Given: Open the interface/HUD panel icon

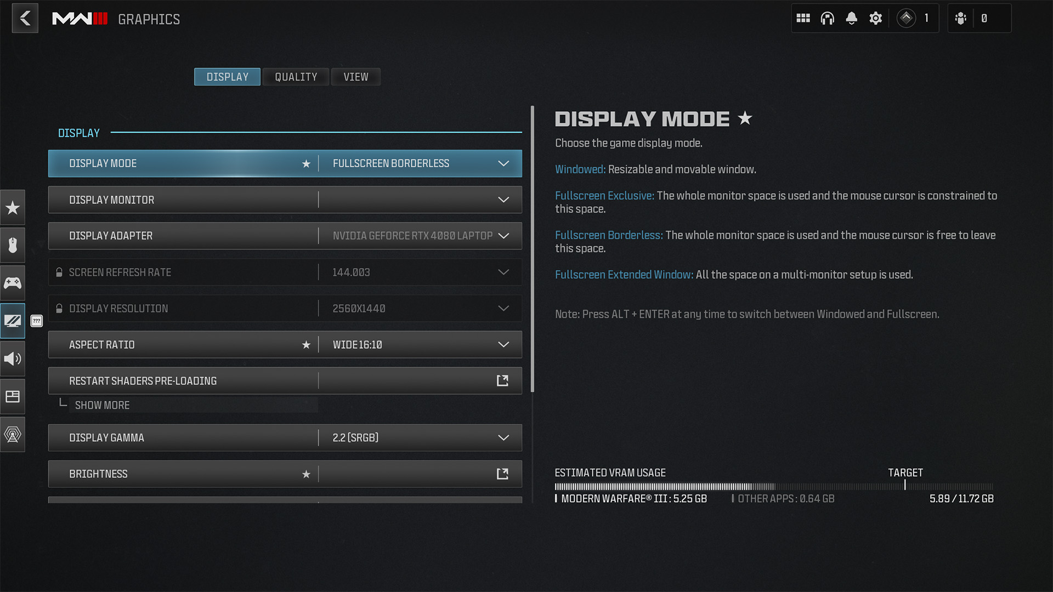Looking at the screenshot, I should tap(12, 396).
